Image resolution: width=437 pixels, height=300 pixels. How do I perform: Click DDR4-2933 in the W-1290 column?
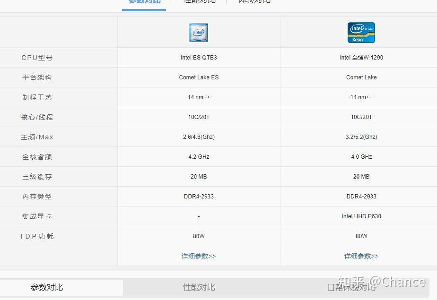coord(361,197)
